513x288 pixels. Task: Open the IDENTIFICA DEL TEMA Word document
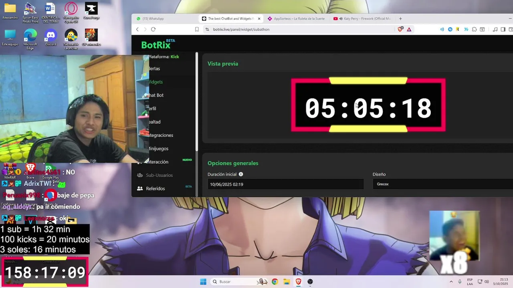pyautogui.click(x=50, y=13)
